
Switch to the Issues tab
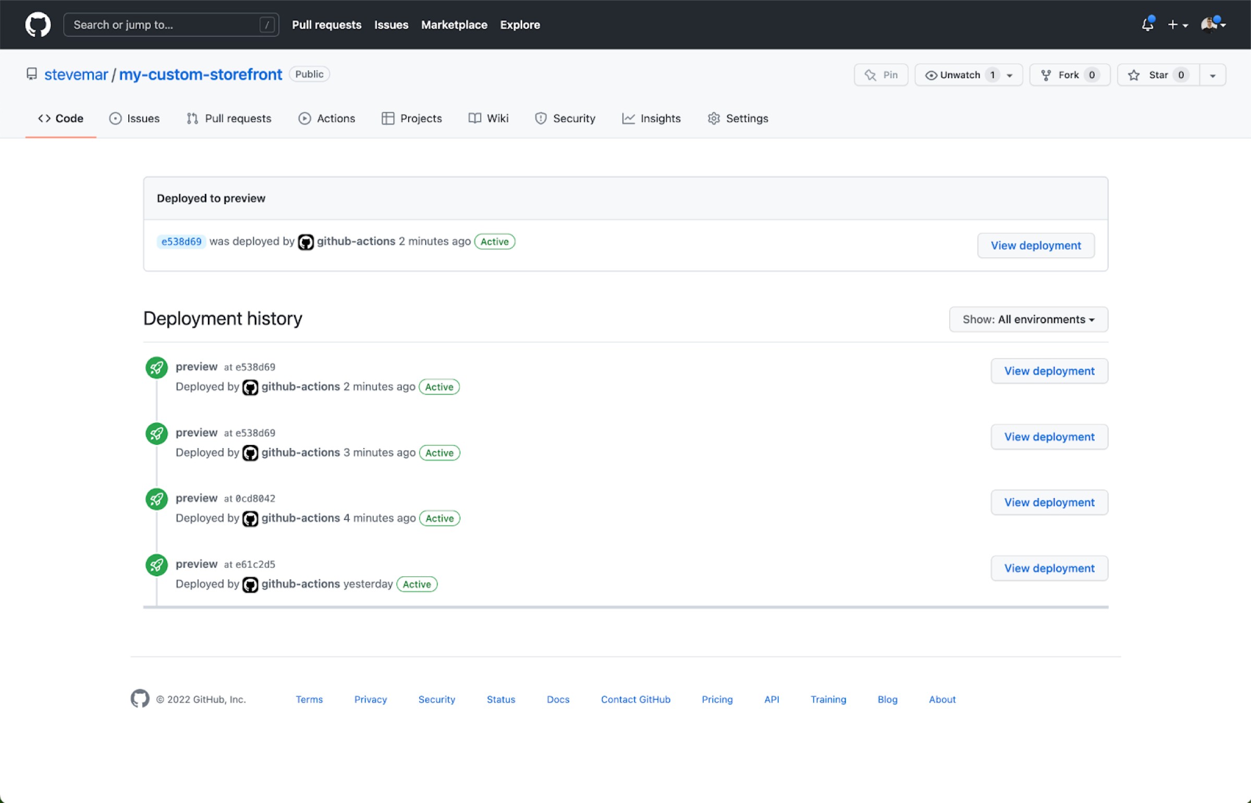tap(142, 118)
